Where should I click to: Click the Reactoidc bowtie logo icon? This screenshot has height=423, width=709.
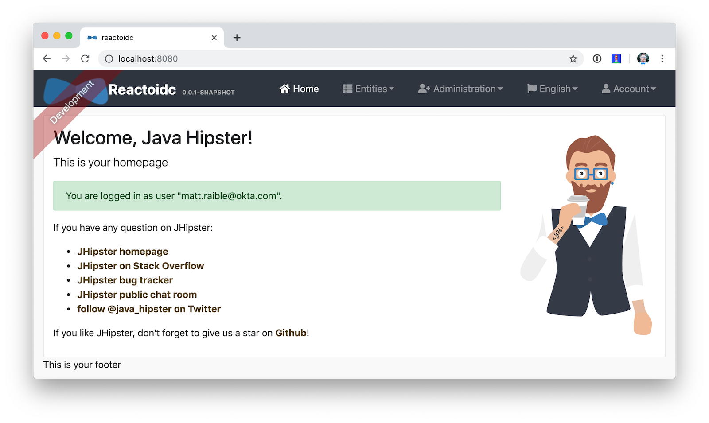(x=76, y=90)
